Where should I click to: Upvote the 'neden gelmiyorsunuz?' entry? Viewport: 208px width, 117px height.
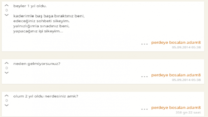pos(7,63)
